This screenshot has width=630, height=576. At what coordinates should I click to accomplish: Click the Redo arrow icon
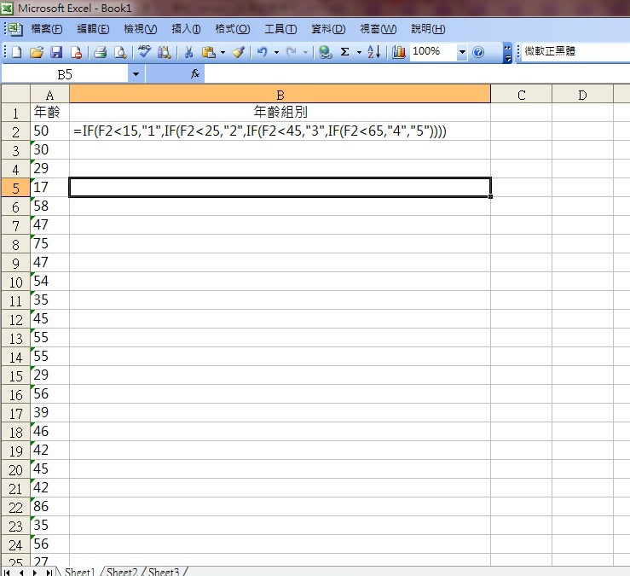coord(292,52)
